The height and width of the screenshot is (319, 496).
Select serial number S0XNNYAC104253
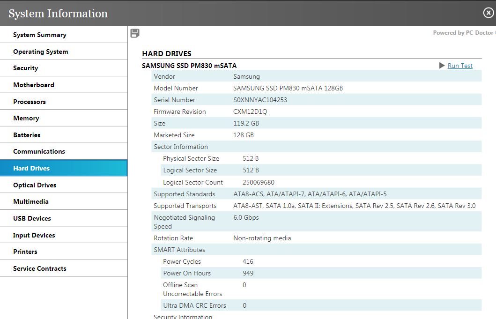(260, 100)
